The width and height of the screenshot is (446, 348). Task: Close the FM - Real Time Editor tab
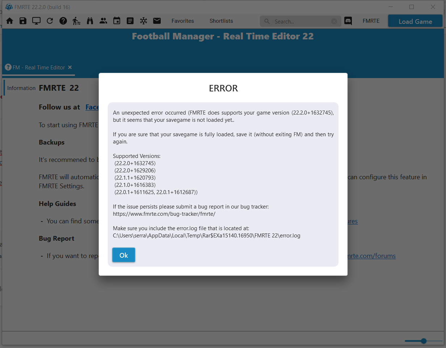coord(70,67)
